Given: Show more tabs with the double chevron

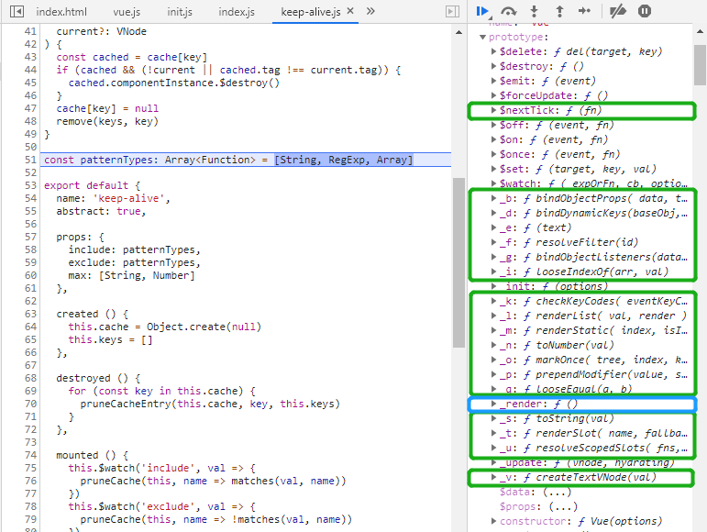Looking at the screenshot, I should pos(370,11).
